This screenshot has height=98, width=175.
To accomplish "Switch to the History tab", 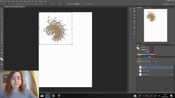I will pyautogui.click(x=154, y=57).
